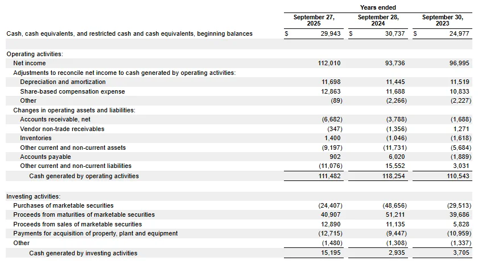Click "Other current and non-current liabilities" label

[x=76, y=166]
